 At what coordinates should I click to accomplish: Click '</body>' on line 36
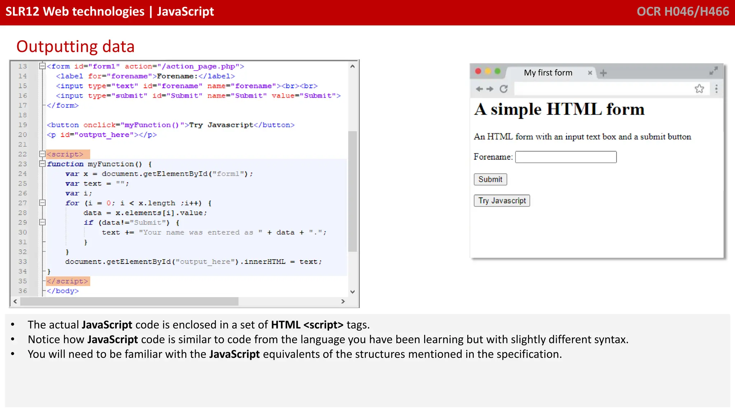[62, 291]
